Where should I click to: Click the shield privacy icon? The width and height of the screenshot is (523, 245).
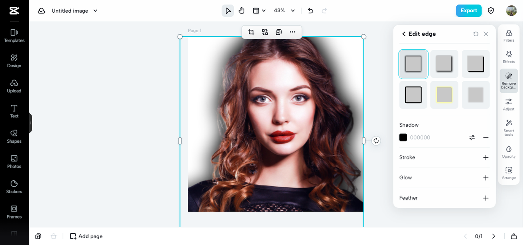click(x=491, y=11)
